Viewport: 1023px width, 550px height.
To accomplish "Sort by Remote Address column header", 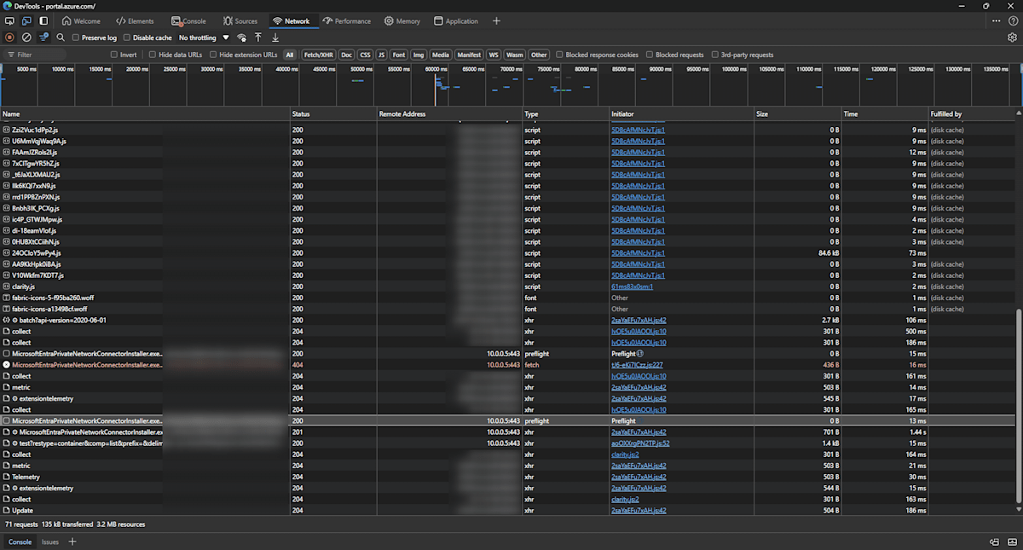I will 450,113.
